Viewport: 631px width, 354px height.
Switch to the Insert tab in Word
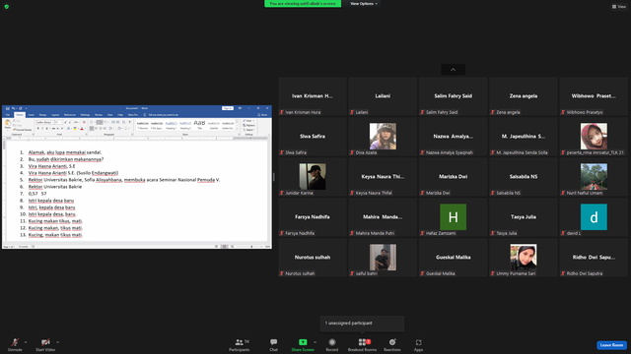(x=31, y=115)
